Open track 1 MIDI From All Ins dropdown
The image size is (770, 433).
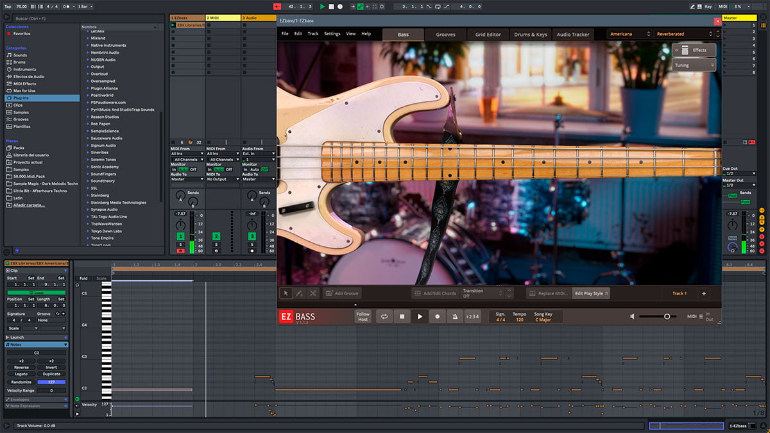click(x=187, y=154)
